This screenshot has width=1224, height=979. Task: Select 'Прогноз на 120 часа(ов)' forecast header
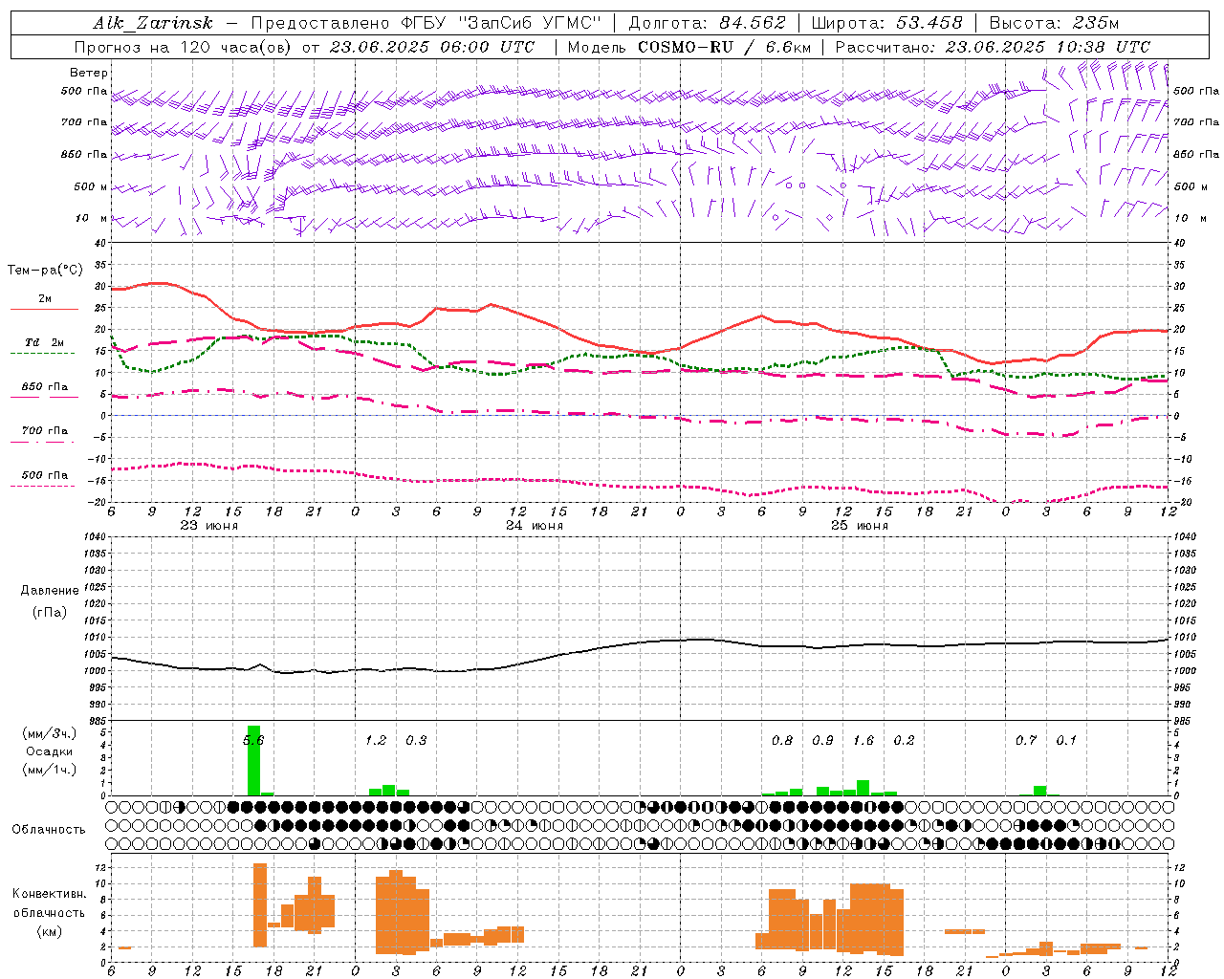(x=184, y=47)
